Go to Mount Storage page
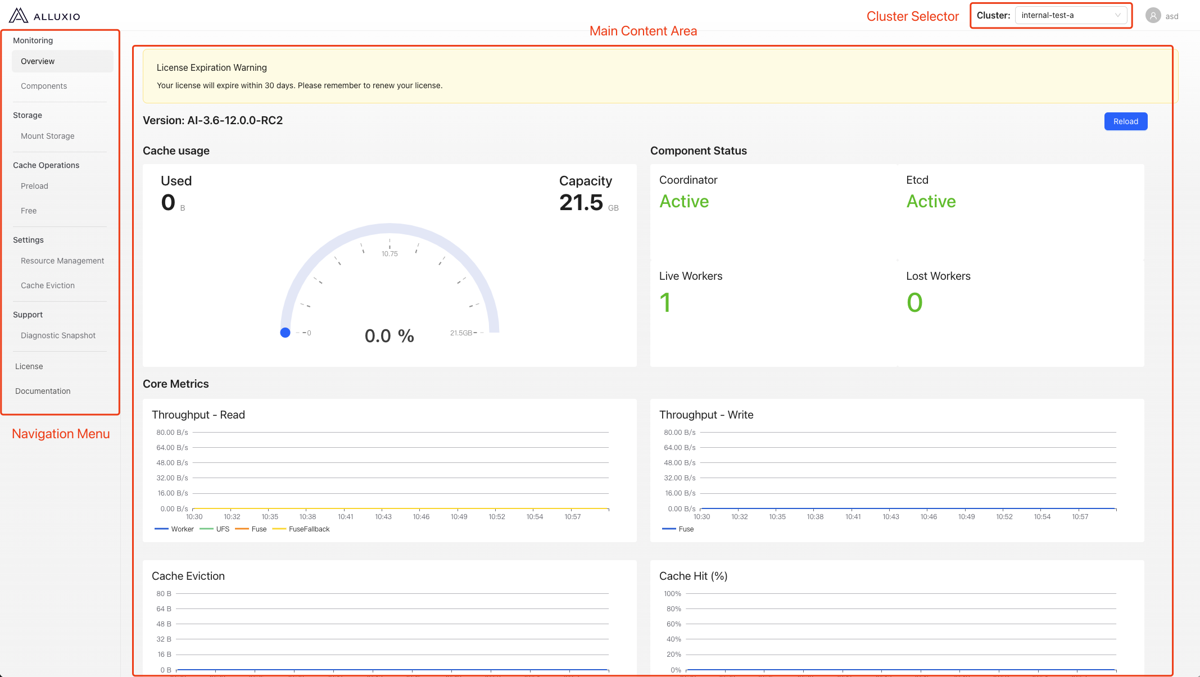Image resolution: width=1200 pixels, height=677 pixels. pos(48,136)
